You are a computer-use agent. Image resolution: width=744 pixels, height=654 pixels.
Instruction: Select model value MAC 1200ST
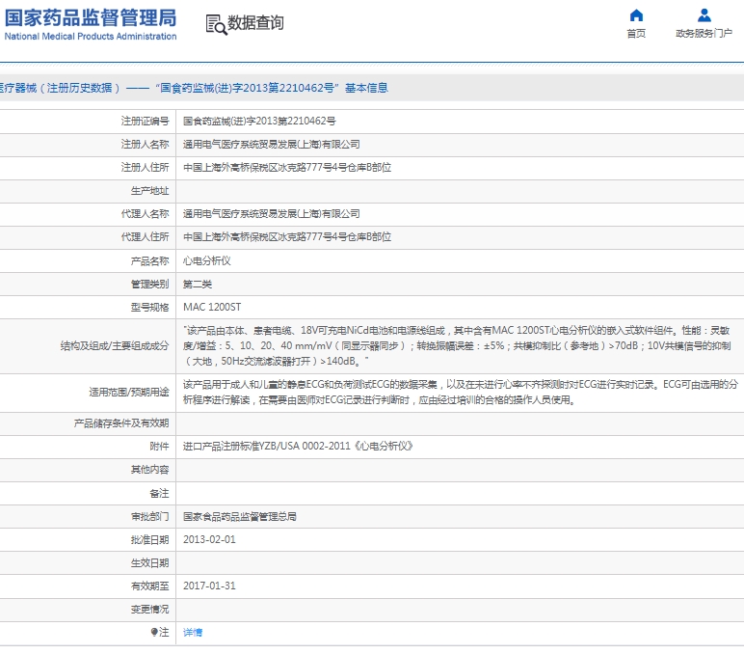coord(212,308)
